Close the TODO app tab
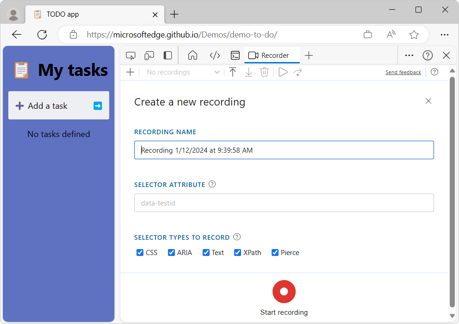Screen dimensions: 459x324 pyautogui.click(x=155, y=14)
